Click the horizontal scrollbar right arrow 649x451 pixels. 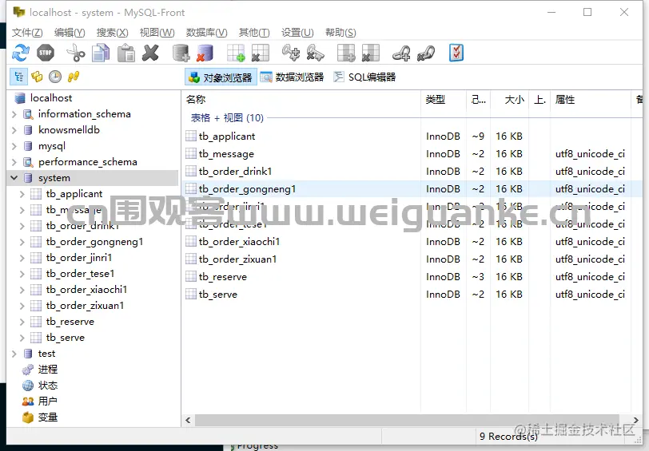tap(636, 421)
